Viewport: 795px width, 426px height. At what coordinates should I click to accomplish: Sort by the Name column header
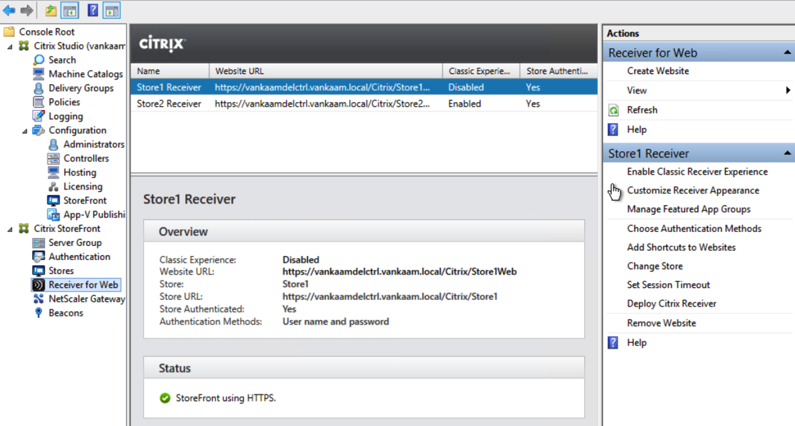[x=170, y=71]
